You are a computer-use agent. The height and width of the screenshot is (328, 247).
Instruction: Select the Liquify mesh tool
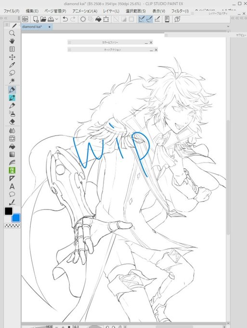tap(12, 138)
